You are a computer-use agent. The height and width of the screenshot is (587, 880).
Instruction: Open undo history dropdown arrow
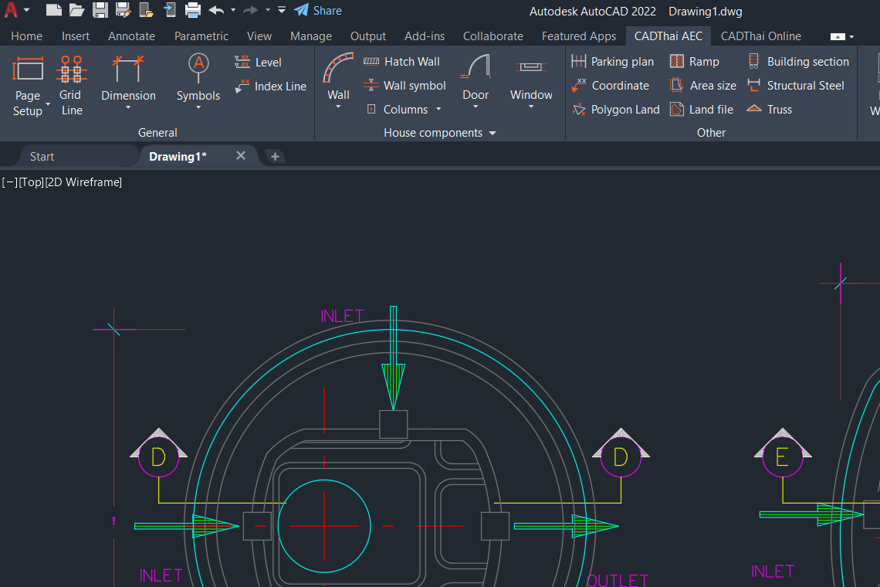tap(233, 10)
